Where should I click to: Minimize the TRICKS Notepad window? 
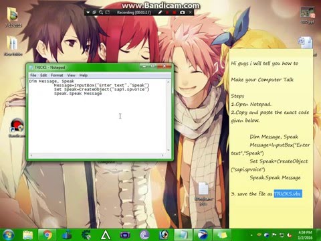pos(144,66)
